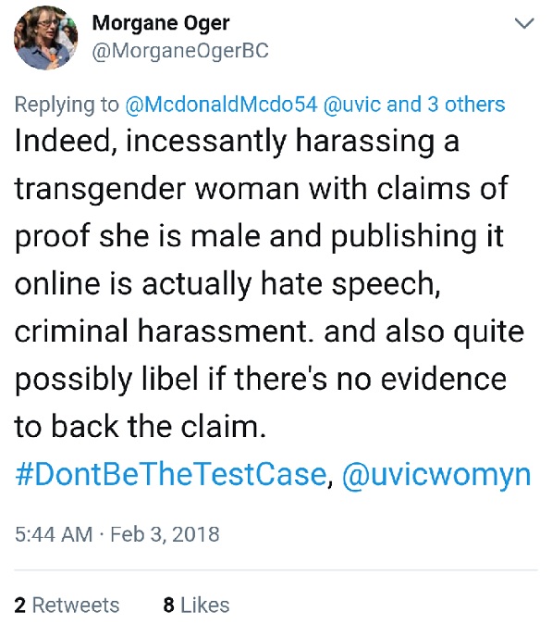Click the Feb 3, 2018 date
Screen dimensions: 552x637
tap(165, 534)
